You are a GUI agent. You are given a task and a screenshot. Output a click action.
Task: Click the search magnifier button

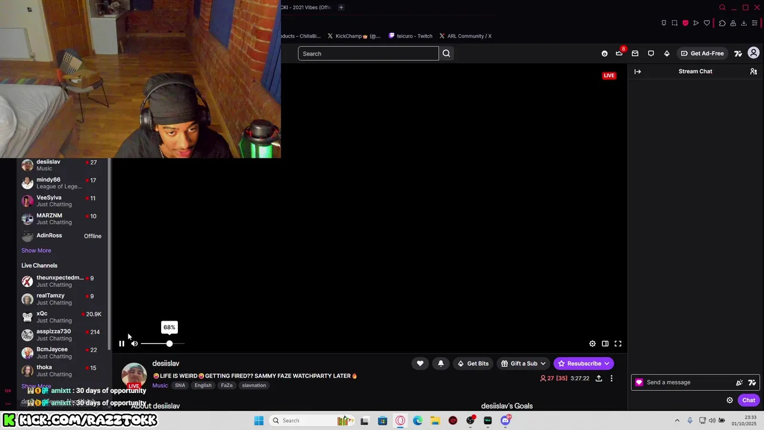click(x=446, y=53)
